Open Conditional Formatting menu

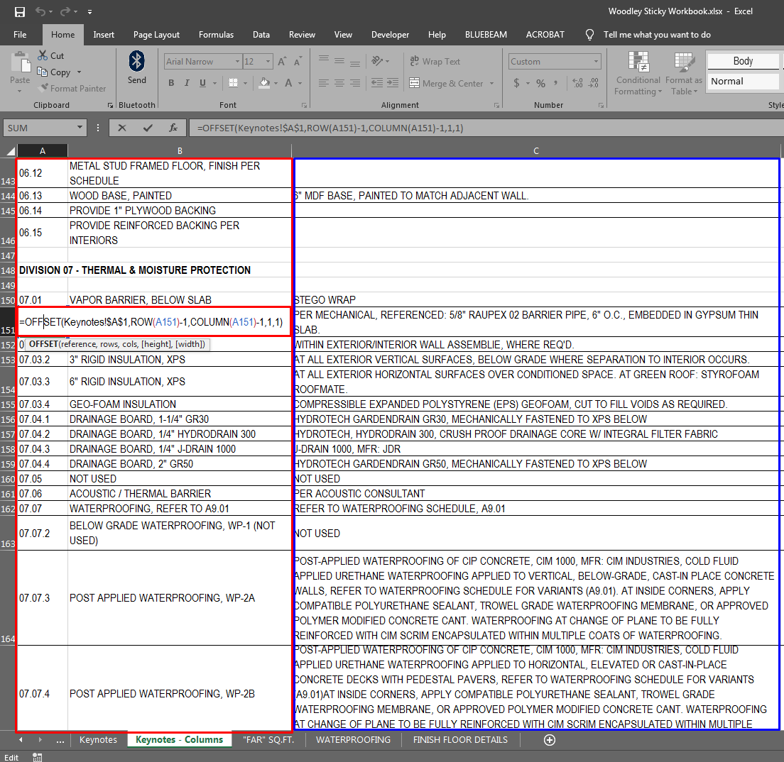(x=638, y=74)
